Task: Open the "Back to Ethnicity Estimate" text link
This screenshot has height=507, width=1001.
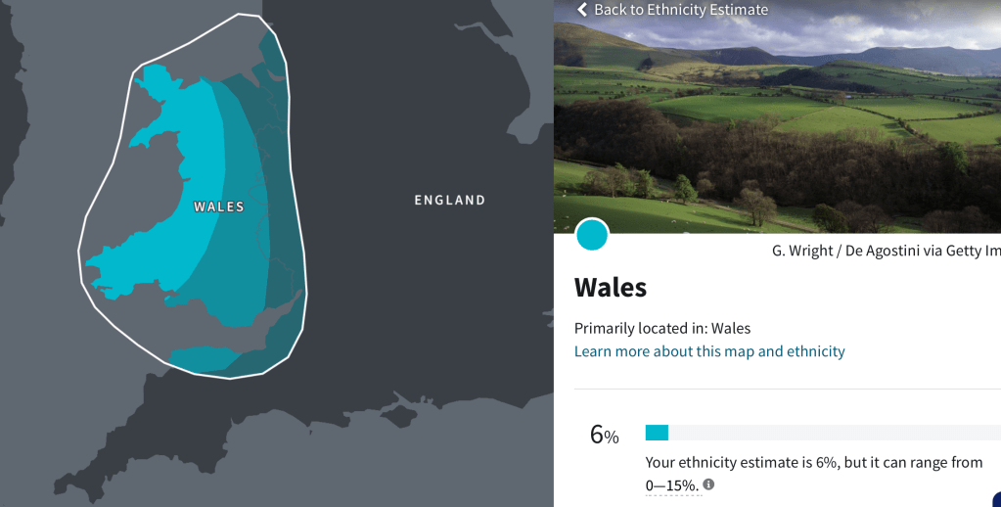Action: pyautogui.click(x=680, y=10)
